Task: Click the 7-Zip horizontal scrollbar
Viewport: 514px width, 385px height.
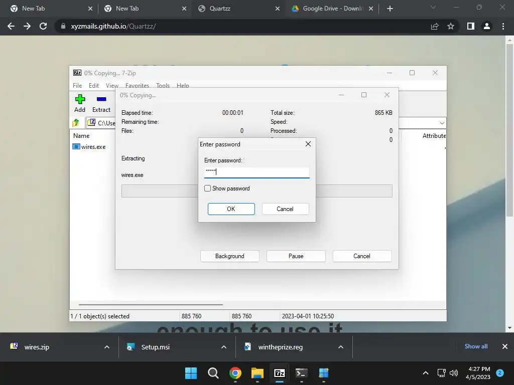Action: click(151, 304)
